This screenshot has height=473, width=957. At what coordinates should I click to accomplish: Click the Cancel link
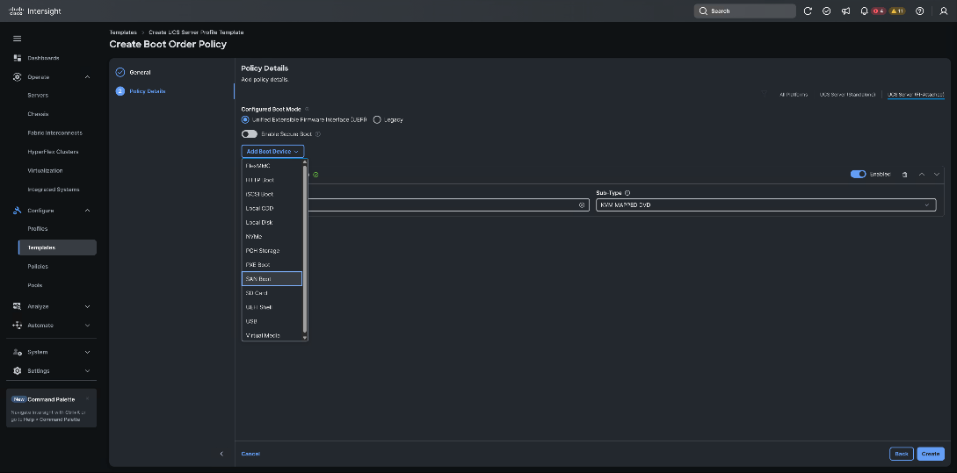coord(250,454)
